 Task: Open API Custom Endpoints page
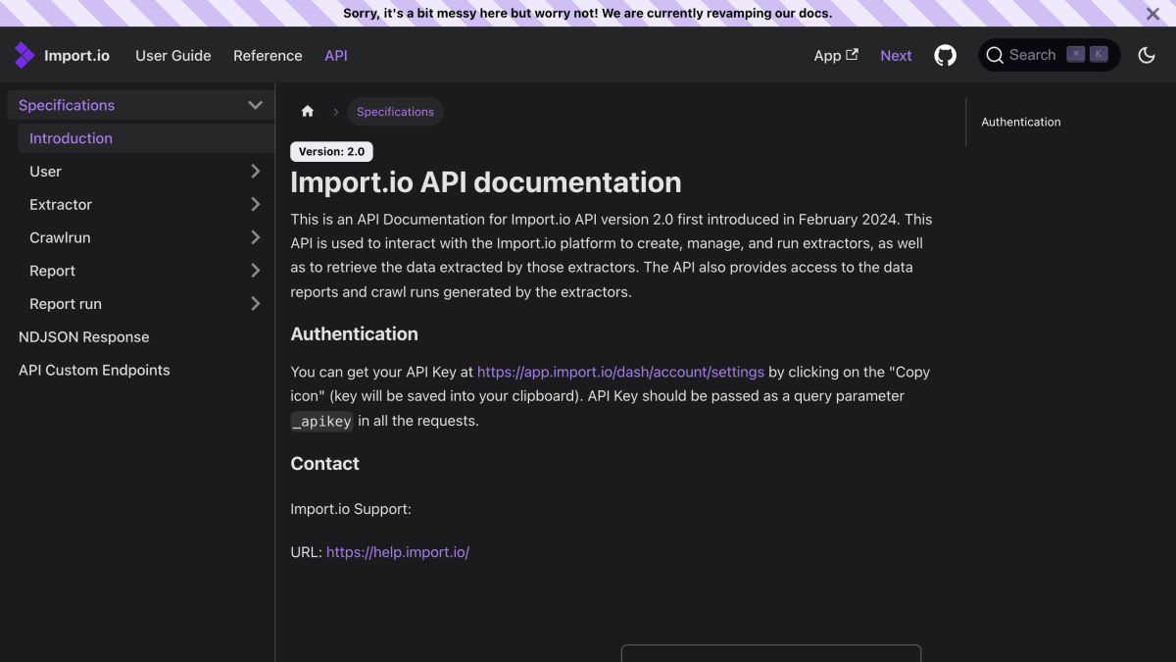(94, 371)
